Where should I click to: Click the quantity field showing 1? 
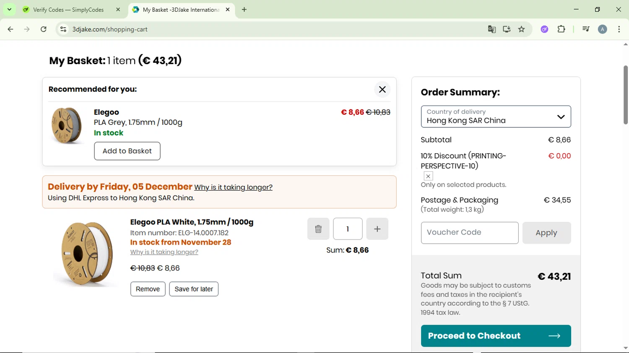[x=348, y=229]
